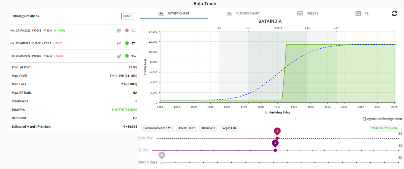The width and height of the screenshot is (404, 169).
Task: Click the -1x 27JAN2022 1960CE position text
Action: (x=31, y=43)
